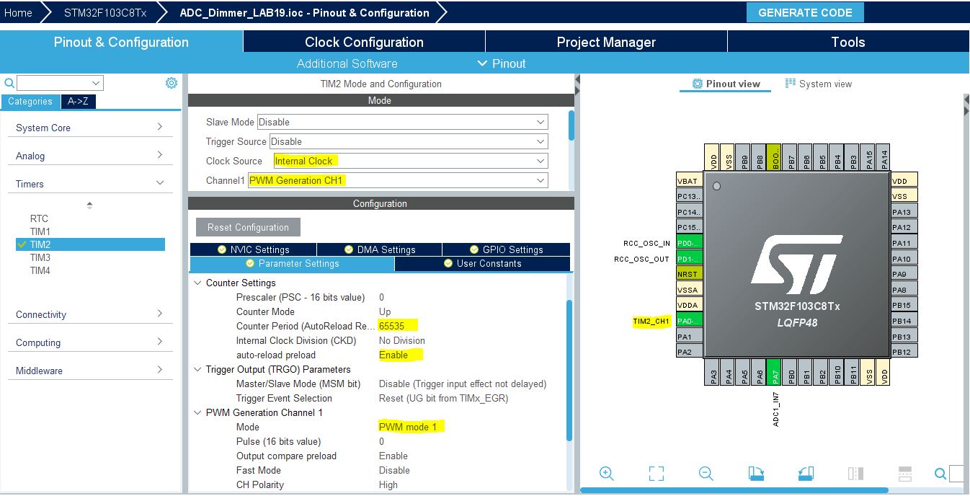Image resolution: width=970 pixels, height=496 pixels.
Task: Click the PA9 pin
Action: click(904, 274)
